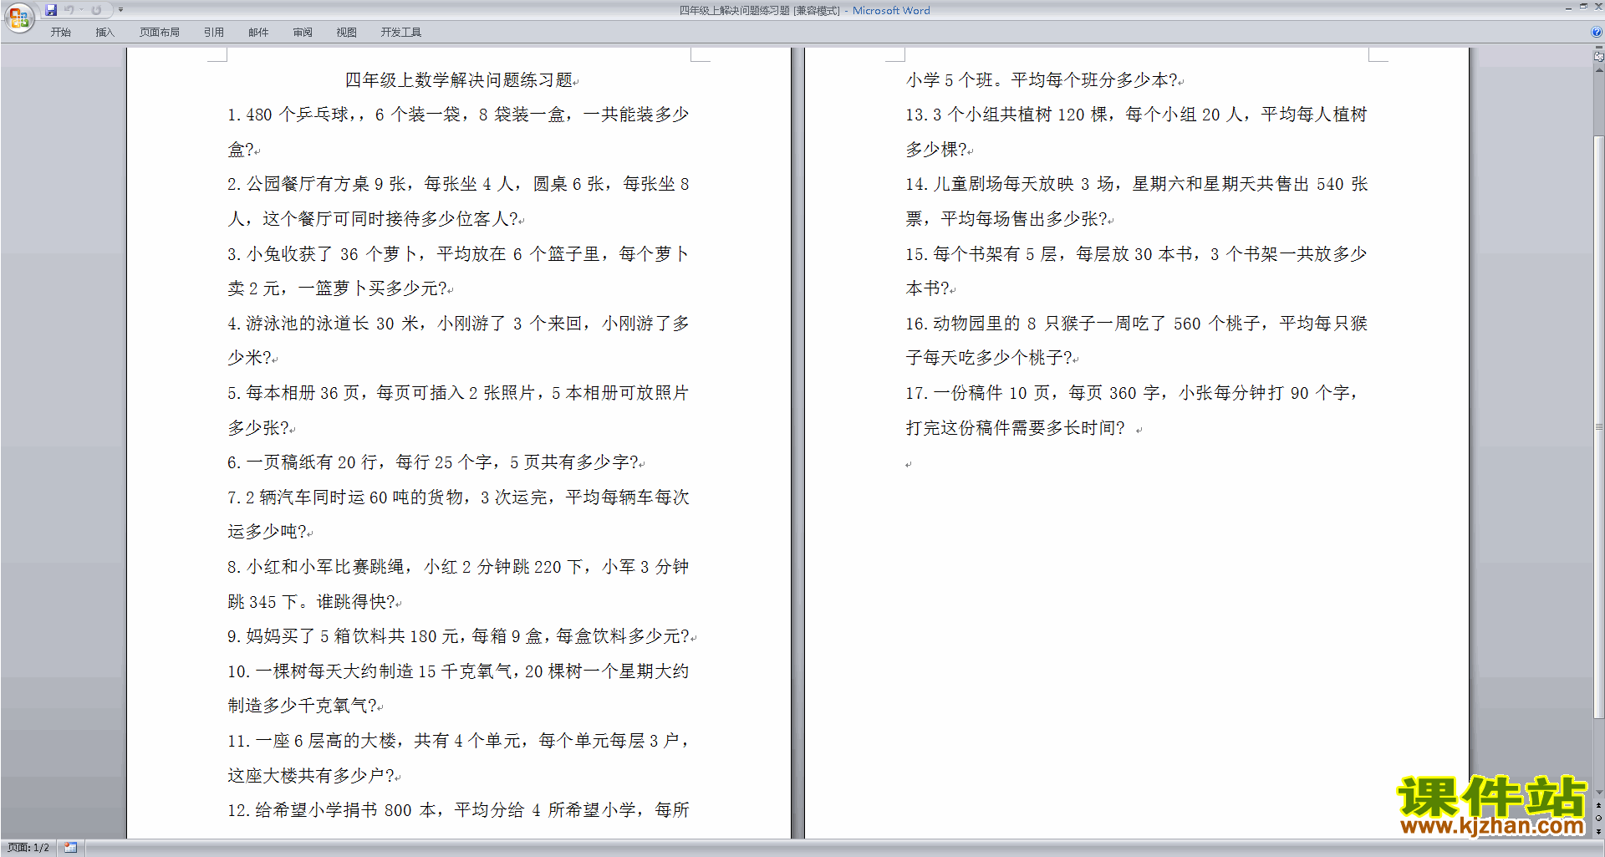Open the undo history dropdown arrow

tap(81, 10)
